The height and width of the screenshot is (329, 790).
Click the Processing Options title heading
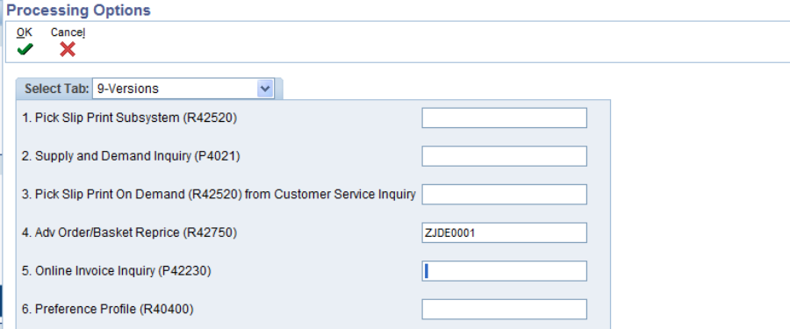(78, 10)
